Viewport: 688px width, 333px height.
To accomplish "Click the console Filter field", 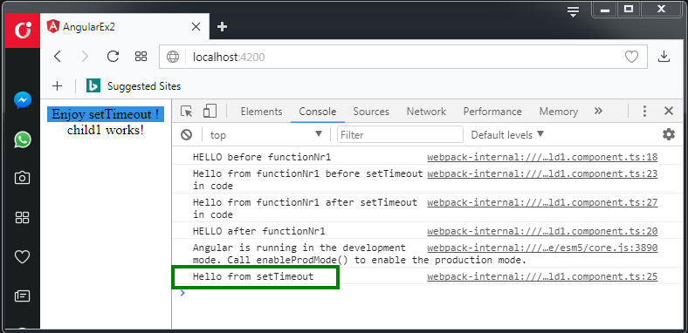I will click(x=400, y=134).
